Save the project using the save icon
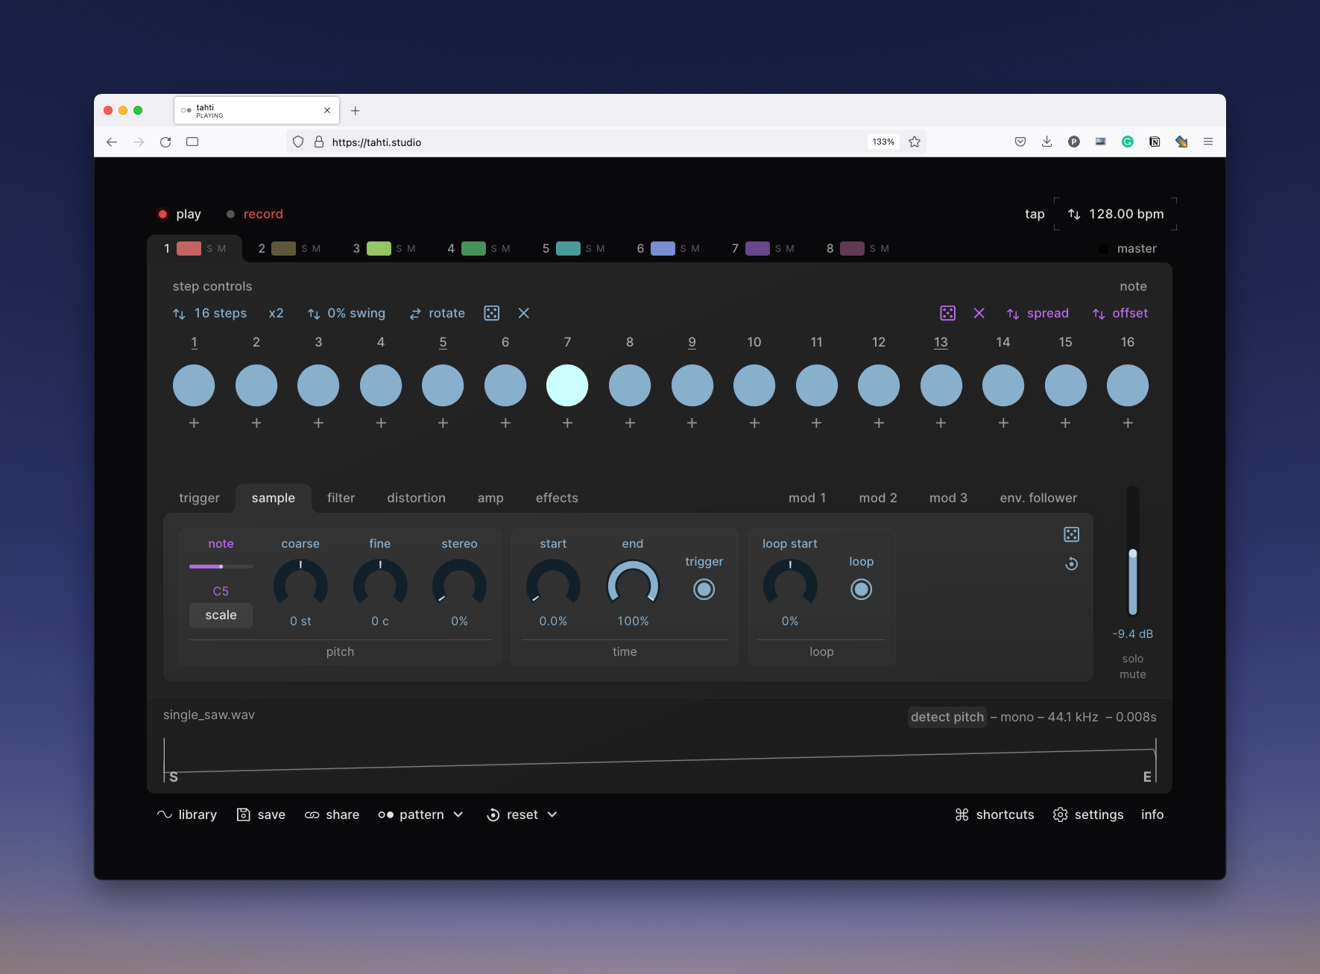The height and width of the screenshot is (974, 1320). pyautogui.click(x=244, y=815)
